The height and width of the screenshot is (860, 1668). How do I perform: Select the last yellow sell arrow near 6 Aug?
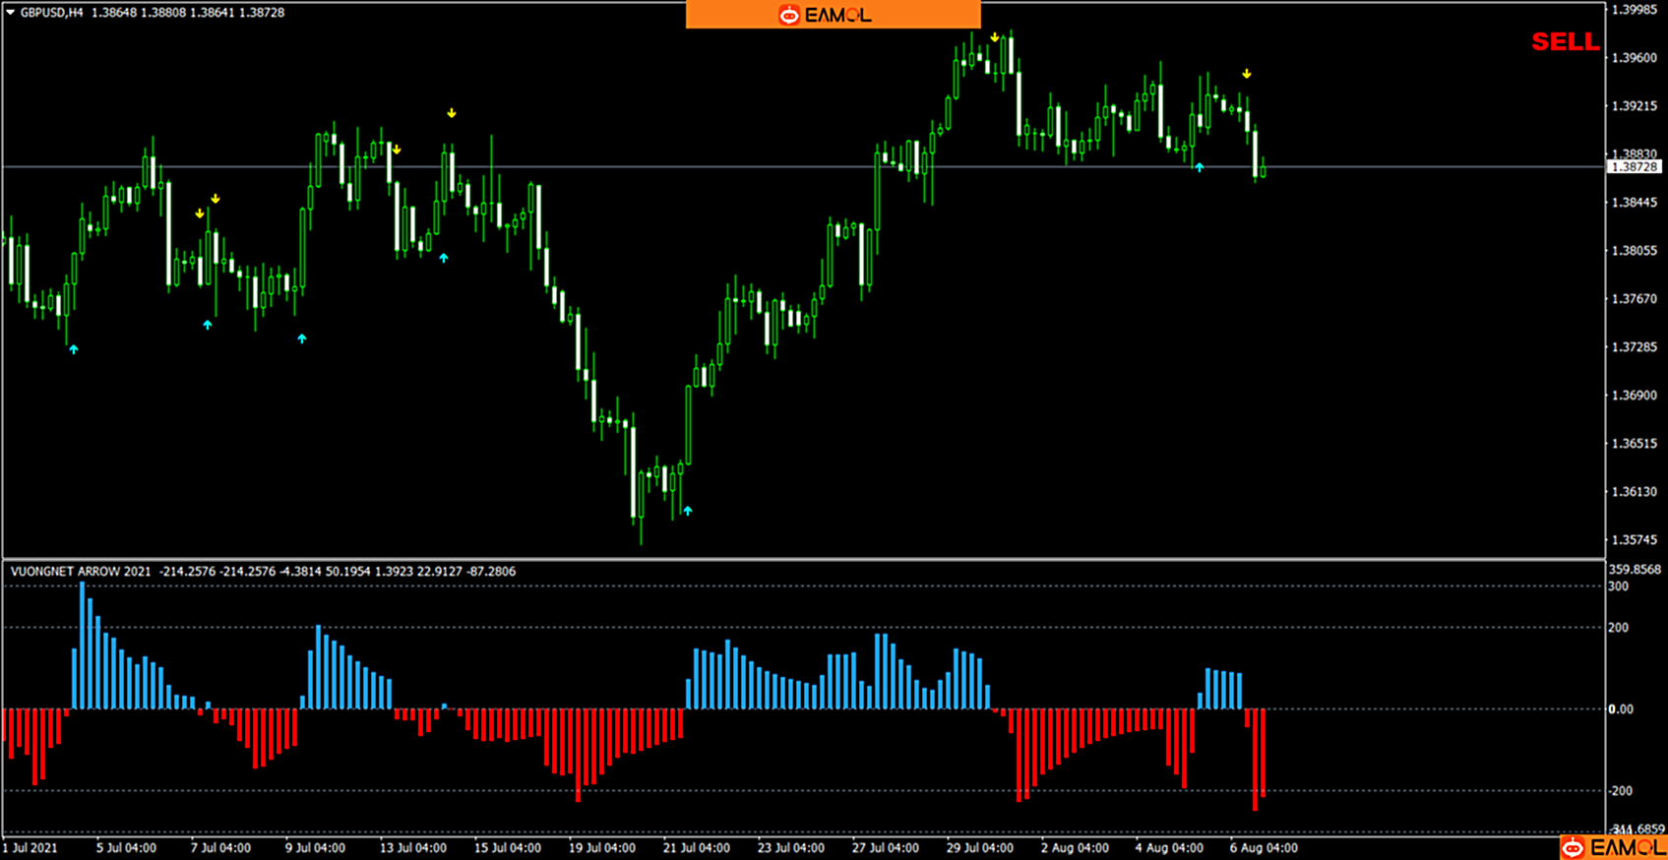point(1247,74)
